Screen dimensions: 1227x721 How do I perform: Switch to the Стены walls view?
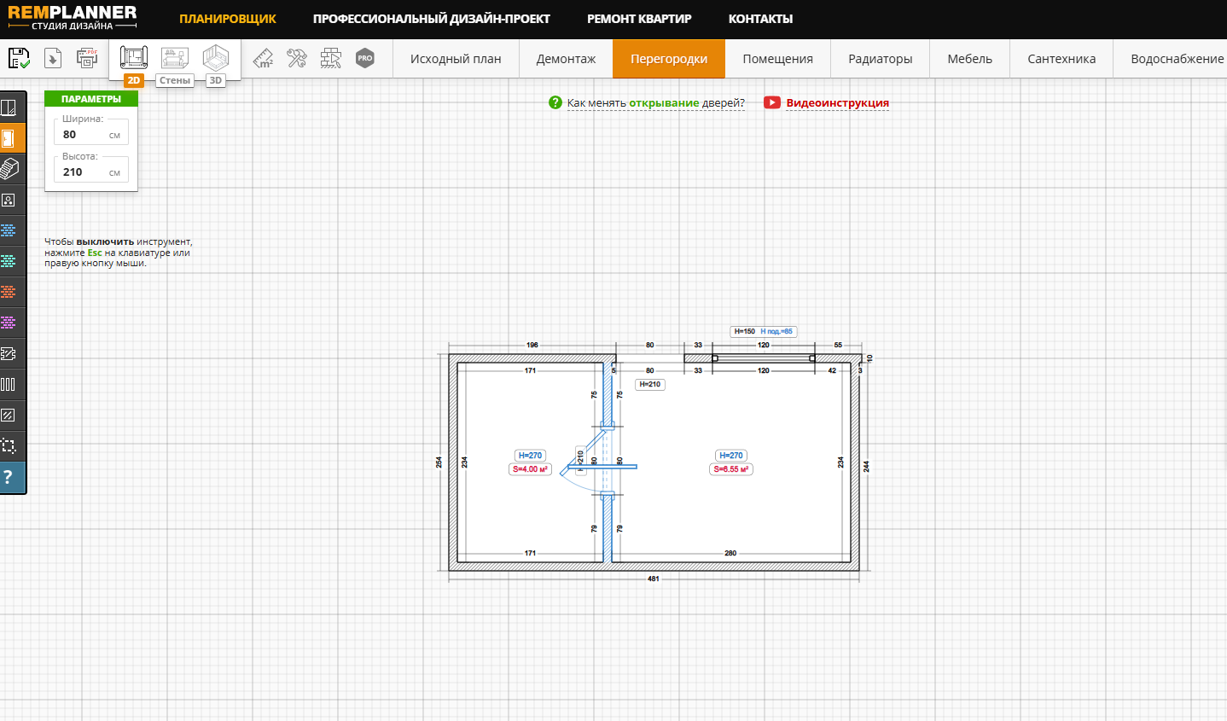pos(175,64)
